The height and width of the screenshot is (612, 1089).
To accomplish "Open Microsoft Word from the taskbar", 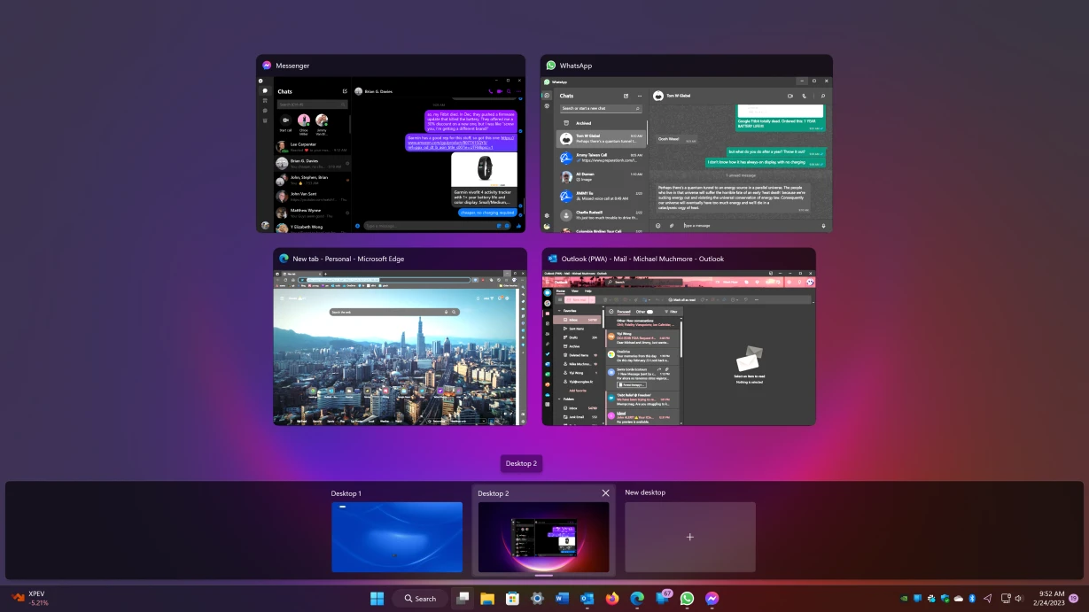I will pyautogui.click(x=562, y=599).
